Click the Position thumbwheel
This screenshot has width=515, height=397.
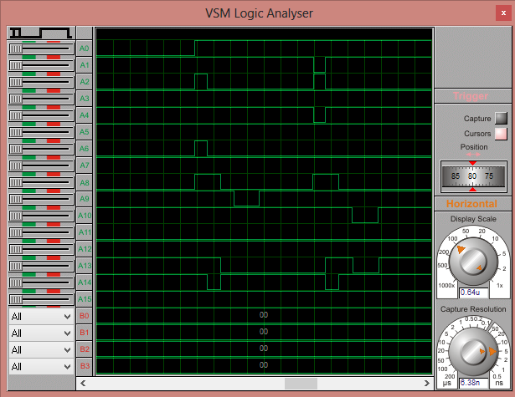473,176
